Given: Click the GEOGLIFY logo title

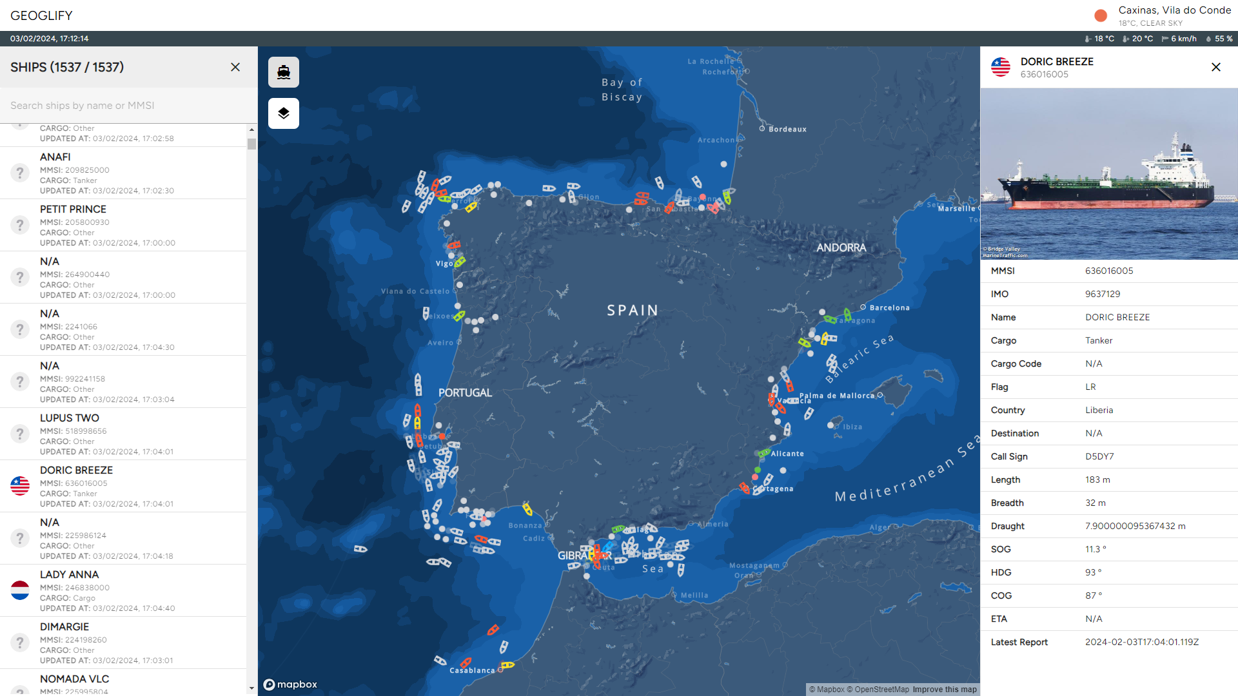Looking at the screenshot, I should tap(41, 15).
